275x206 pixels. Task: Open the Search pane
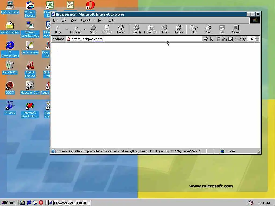click(x=136, y=30)
